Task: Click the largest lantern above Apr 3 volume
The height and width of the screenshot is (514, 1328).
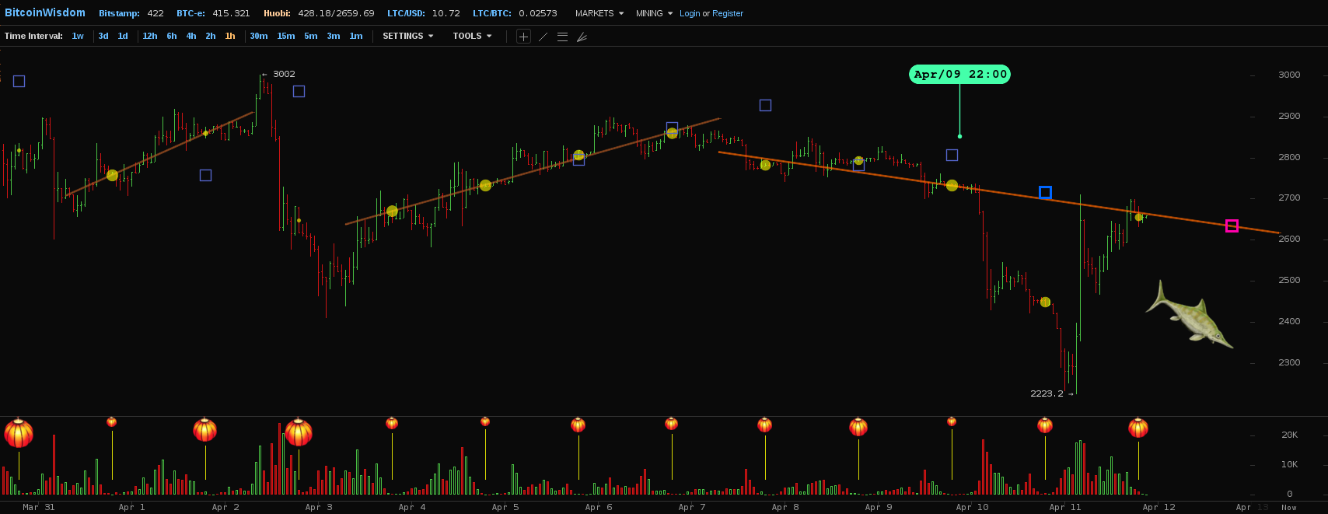Action: click(299, 432)
